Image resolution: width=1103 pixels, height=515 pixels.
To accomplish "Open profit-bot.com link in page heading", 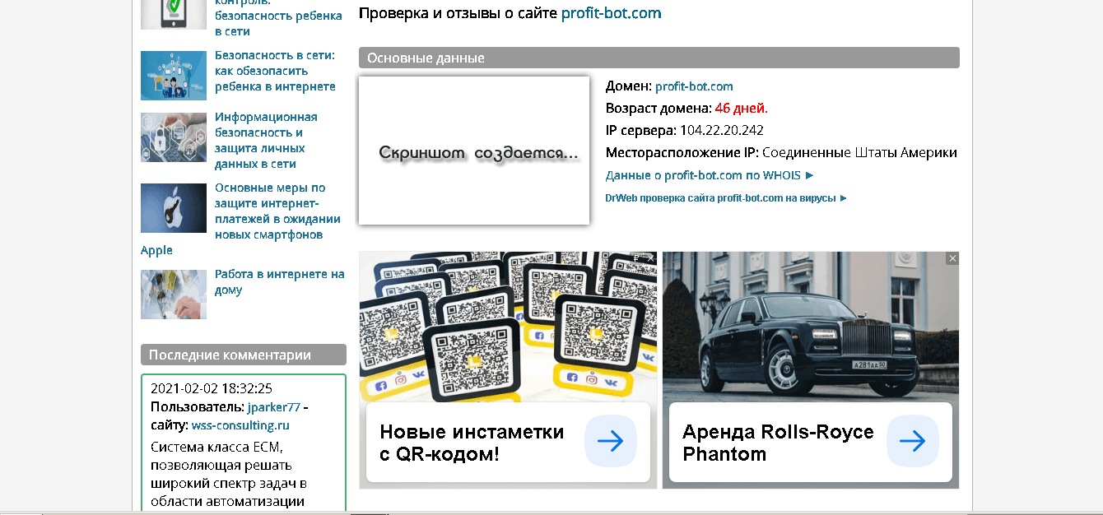I will (x=611, y=13).
